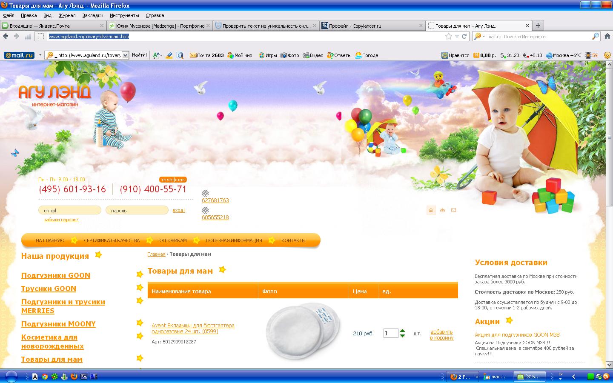Click the page search magnifier toolbar icon

click(x=180, y=55)
